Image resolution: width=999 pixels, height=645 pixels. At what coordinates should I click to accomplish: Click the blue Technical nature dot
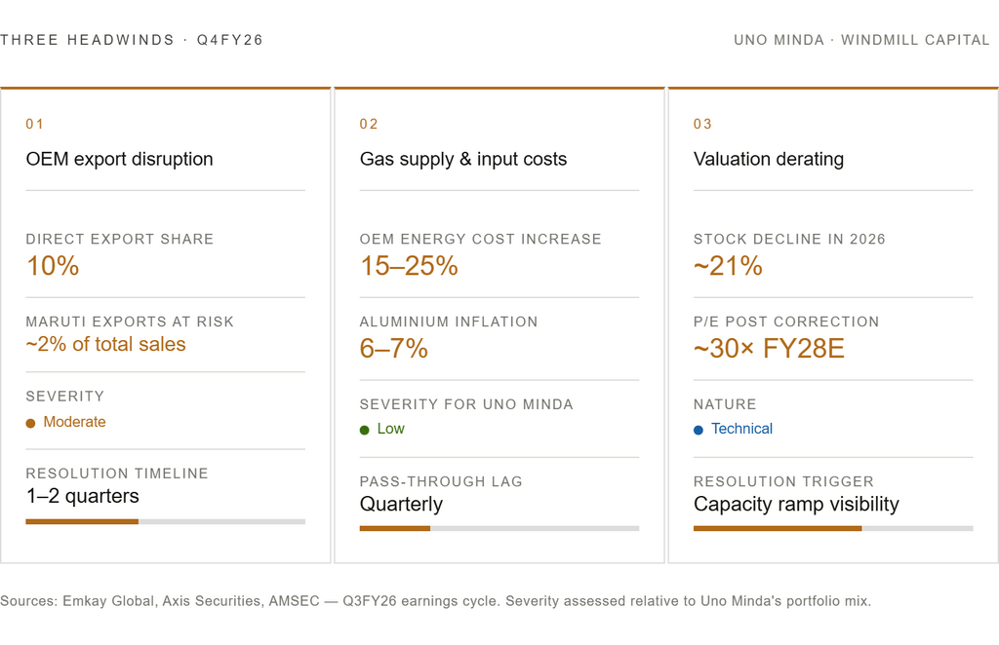tap(699, 430)
